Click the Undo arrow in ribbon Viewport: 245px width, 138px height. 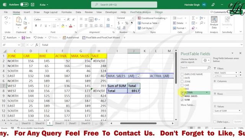pyautogui.click(x=6, y=18)
